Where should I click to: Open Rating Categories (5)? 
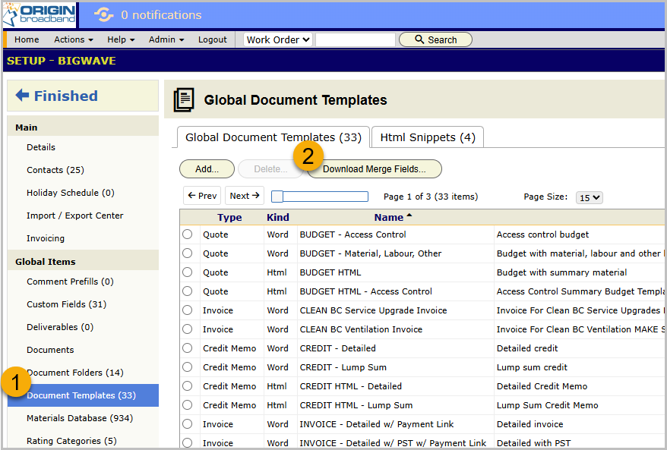[71, 441]
